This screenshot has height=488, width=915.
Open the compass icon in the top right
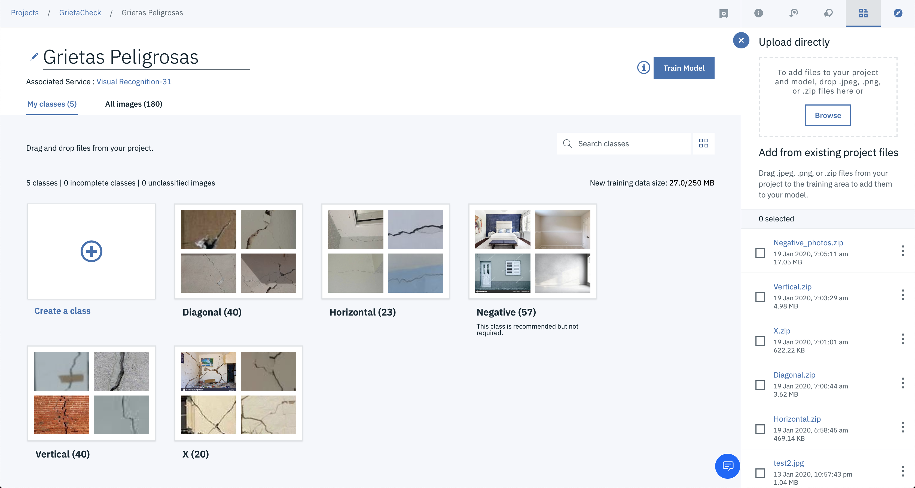[898, 13]
